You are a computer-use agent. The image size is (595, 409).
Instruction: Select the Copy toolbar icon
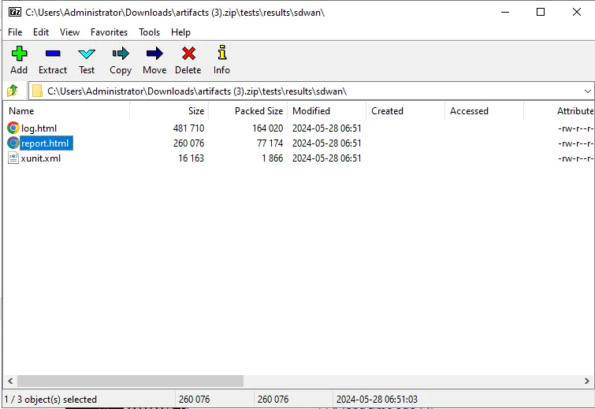[x=121, y=54]
